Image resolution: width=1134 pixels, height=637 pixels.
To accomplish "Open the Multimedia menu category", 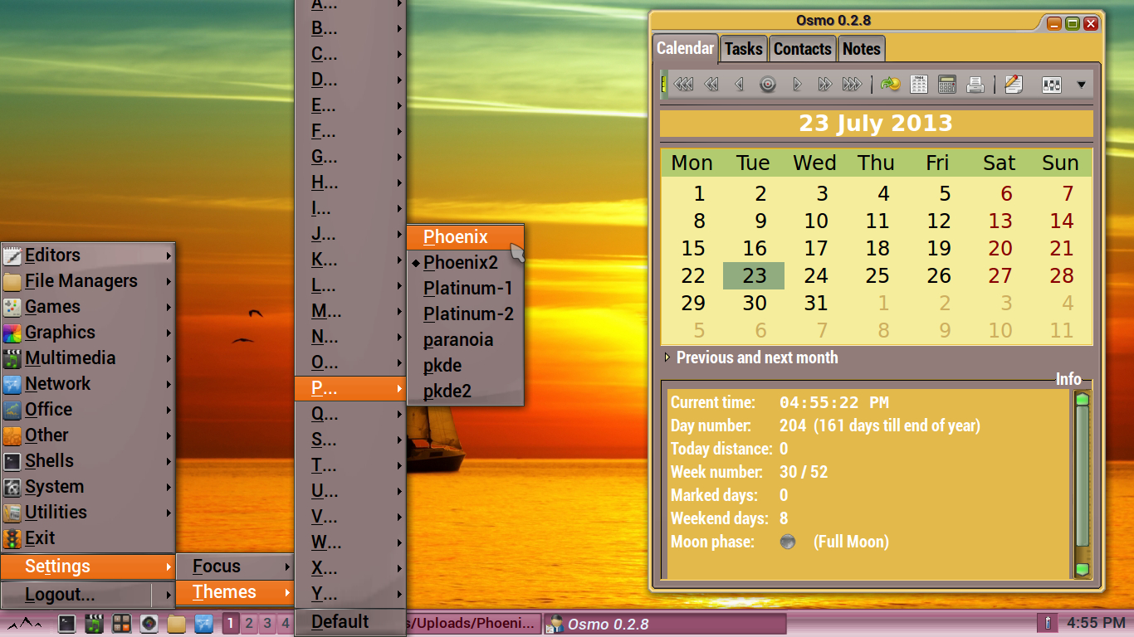I will click(x=88, y=358).
